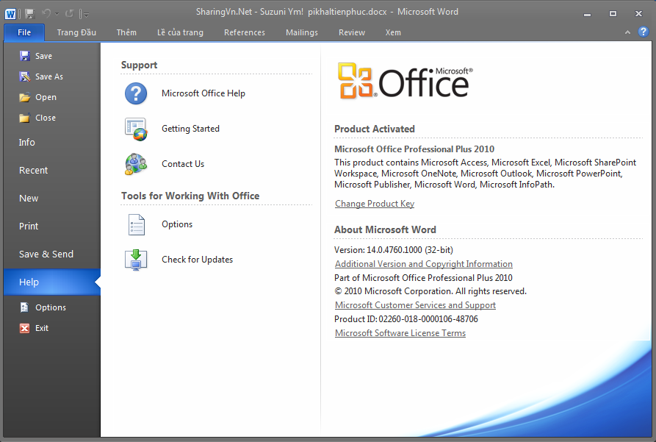Click the Microsoft Office Help text

coord(203,93)
